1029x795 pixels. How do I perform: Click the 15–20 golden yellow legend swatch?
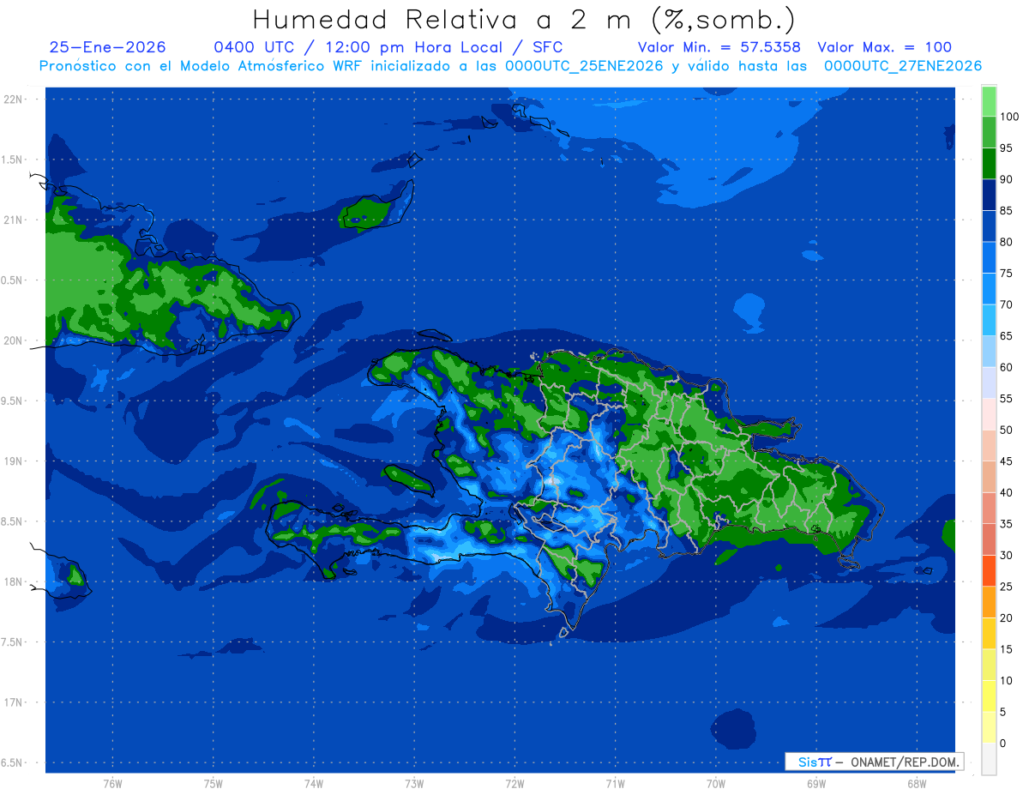click(x=989, y=633)
